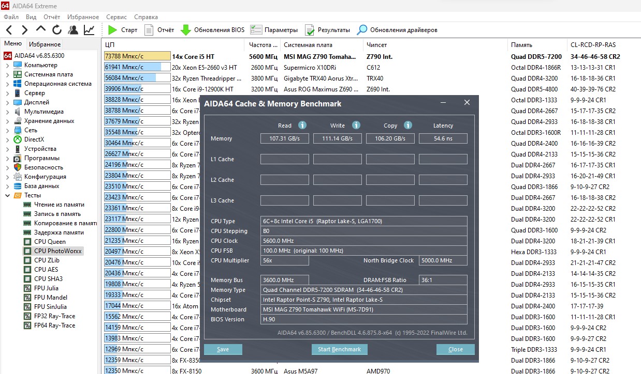
Task: Open the graph chart toolbar icon
Action: (89, 30)
